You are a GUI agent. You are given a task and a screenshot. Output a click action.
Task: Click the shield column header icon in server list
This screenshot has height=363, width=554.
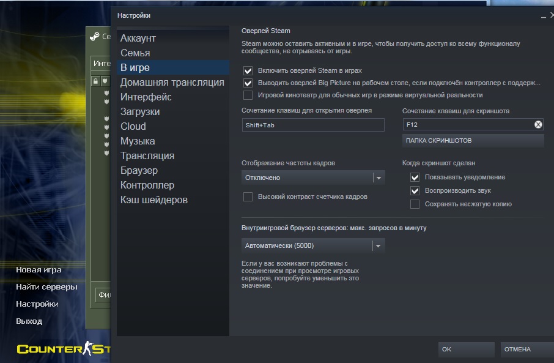pos(105,81)
